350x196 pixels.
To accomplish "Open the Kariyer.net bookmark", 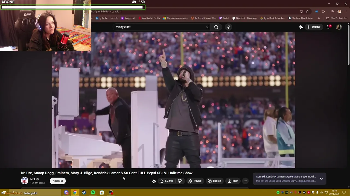I will click(128, 18).
